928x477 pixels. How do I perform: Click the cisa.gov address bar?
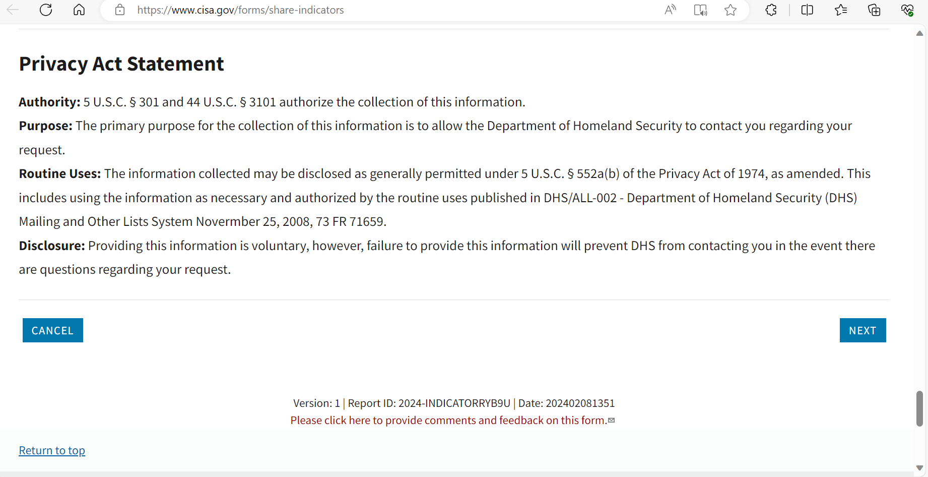pyautogui.click(x=353, y=10)
